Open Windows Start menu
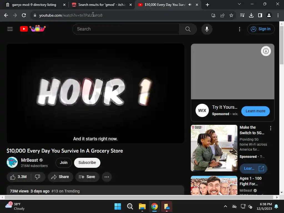Screen dimensions: 284x213 [x=118, y=206]
